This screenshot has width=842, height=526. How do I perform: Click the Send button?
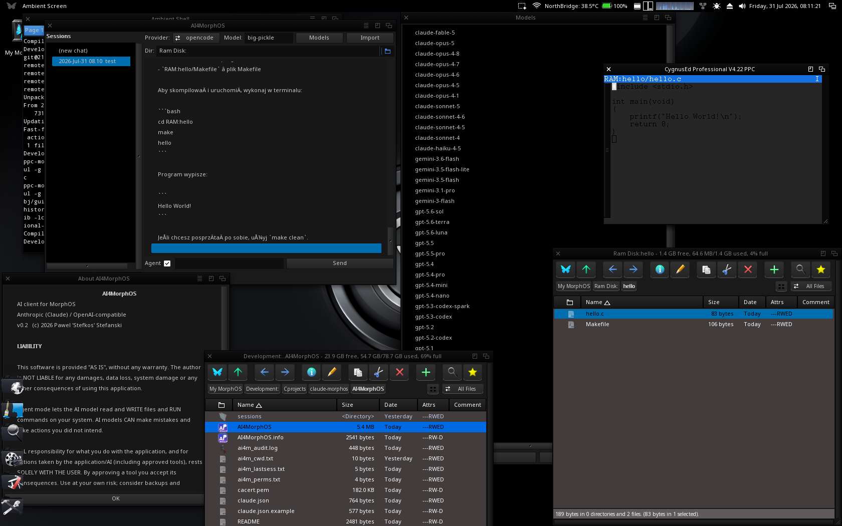[x=340, y=264]
